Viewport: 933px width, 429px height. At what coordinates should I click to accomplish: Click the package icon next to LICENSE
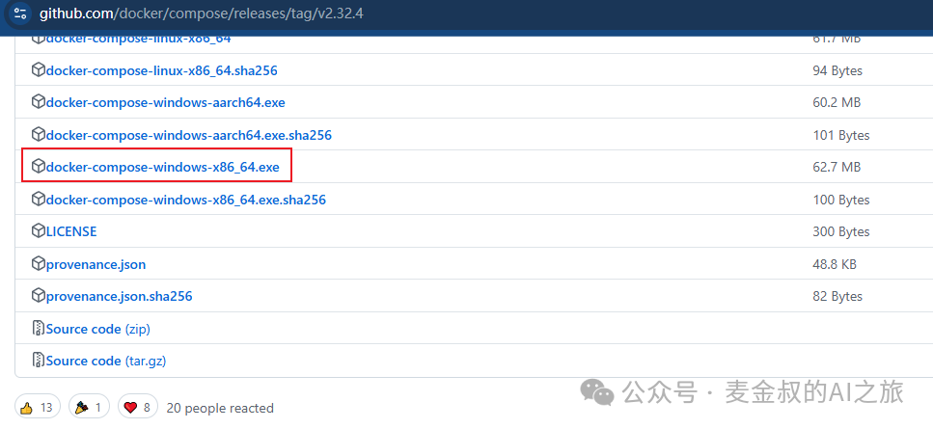coord(39,231)
